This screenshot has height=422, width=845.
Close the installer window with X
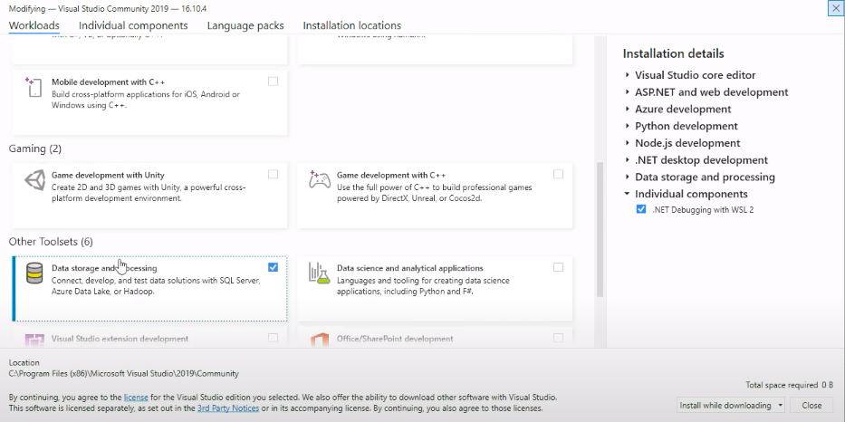tap(836, 9)
